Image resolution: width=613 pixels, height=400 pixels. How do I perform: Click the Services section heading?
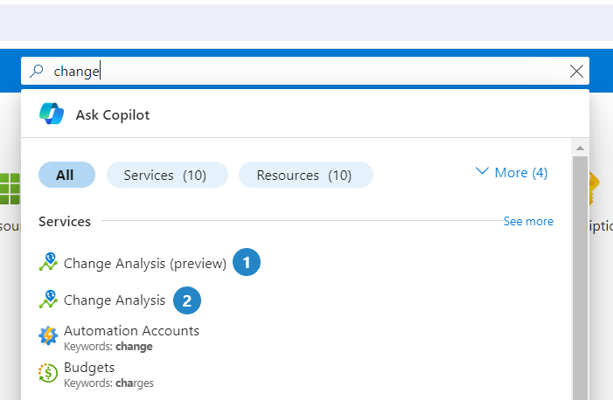point(65,222)
